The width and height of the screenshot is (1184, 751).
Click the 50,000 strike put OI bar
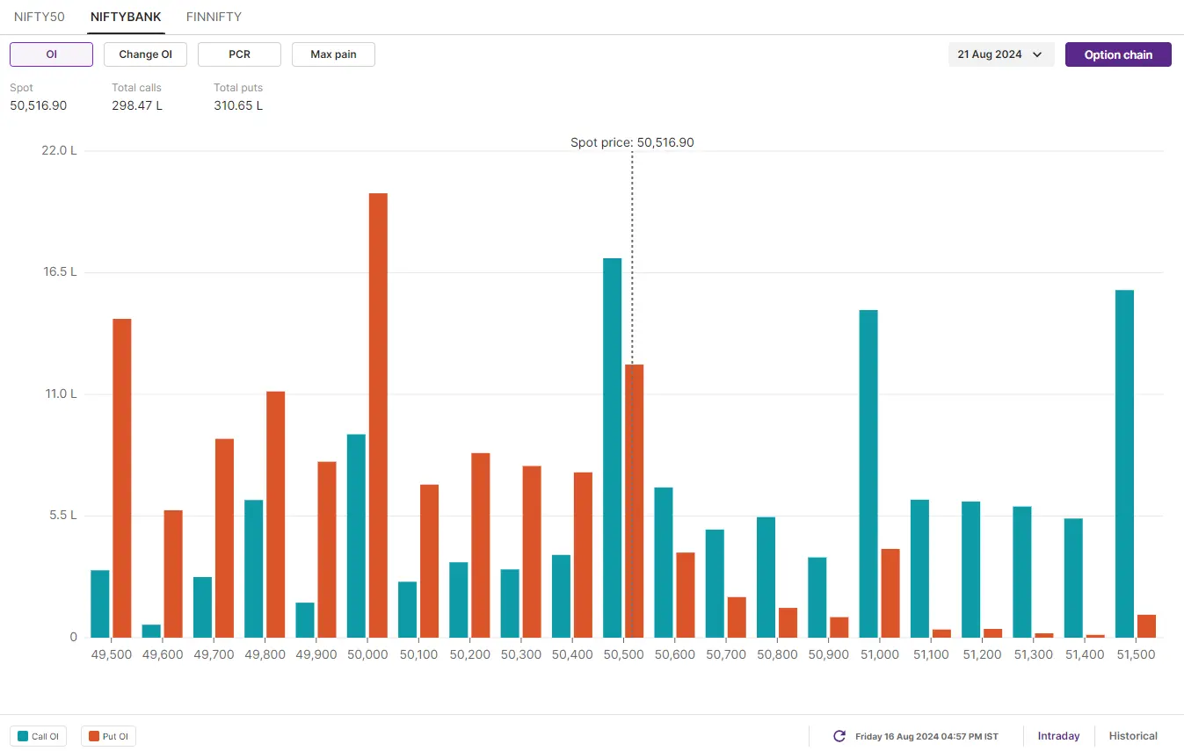click(x=378, y=415)
